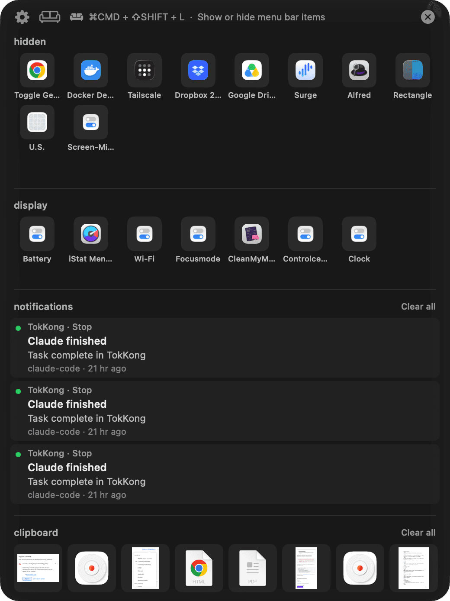This screenshot has height=601, width=450.
Task: Select the Screen-Mirroring item icon
Action: pos(91,122)
